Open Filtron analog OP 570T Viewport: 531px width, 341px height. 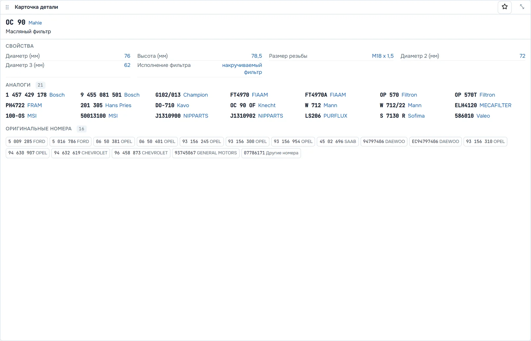(x=475, y=95)
